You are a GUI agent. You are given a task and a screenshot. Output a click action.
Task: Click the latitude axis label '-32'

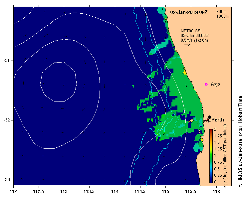(6, 120)
